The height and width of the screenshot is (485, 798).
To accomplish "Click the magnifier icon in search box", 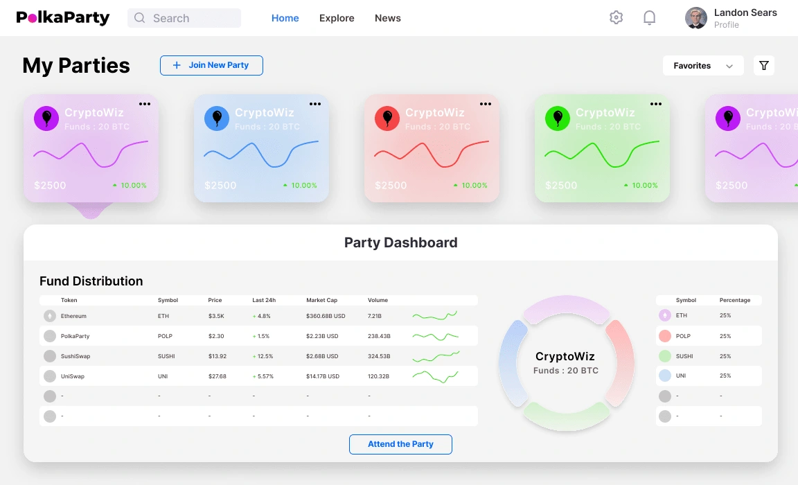I will (x=139, y=18).
